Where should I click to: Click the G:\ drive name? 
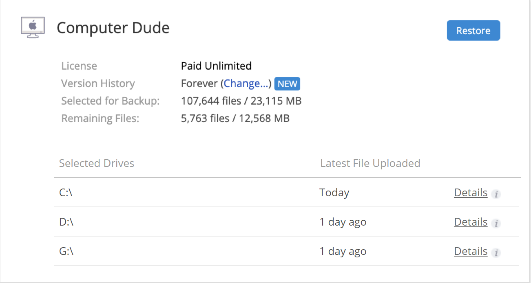point(66,251)
